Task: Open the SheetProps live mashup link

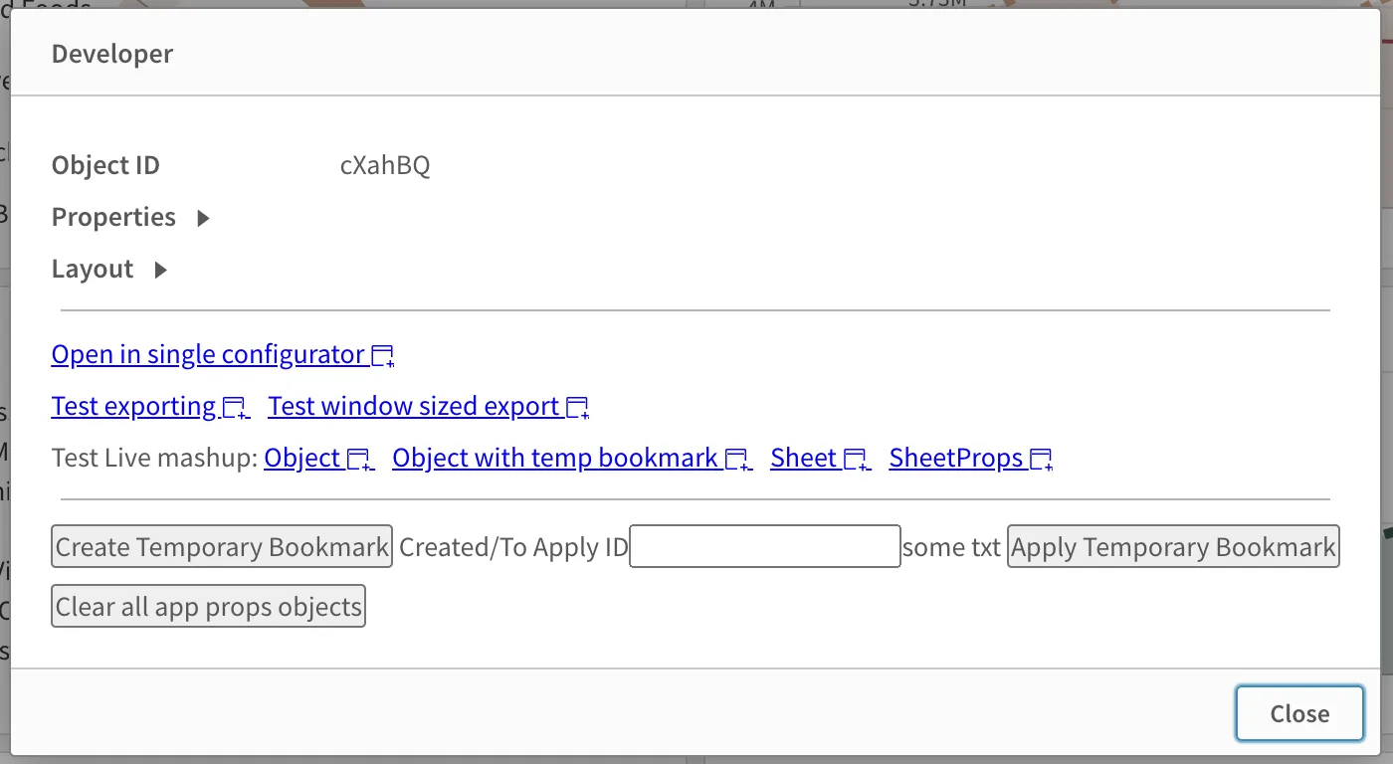Action: [955, 459]
